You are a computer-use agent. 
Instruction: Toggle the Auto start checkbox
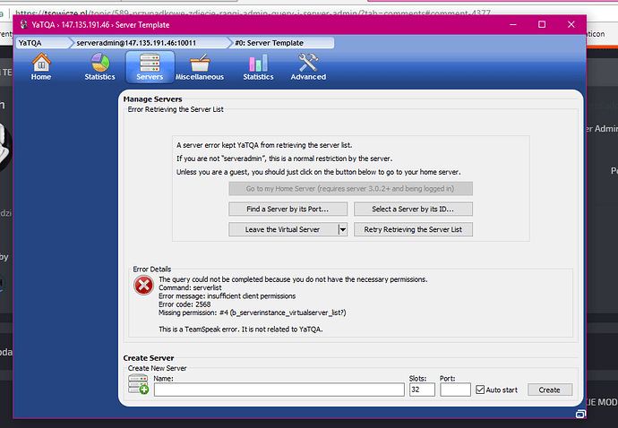click(x=481, y=389)
